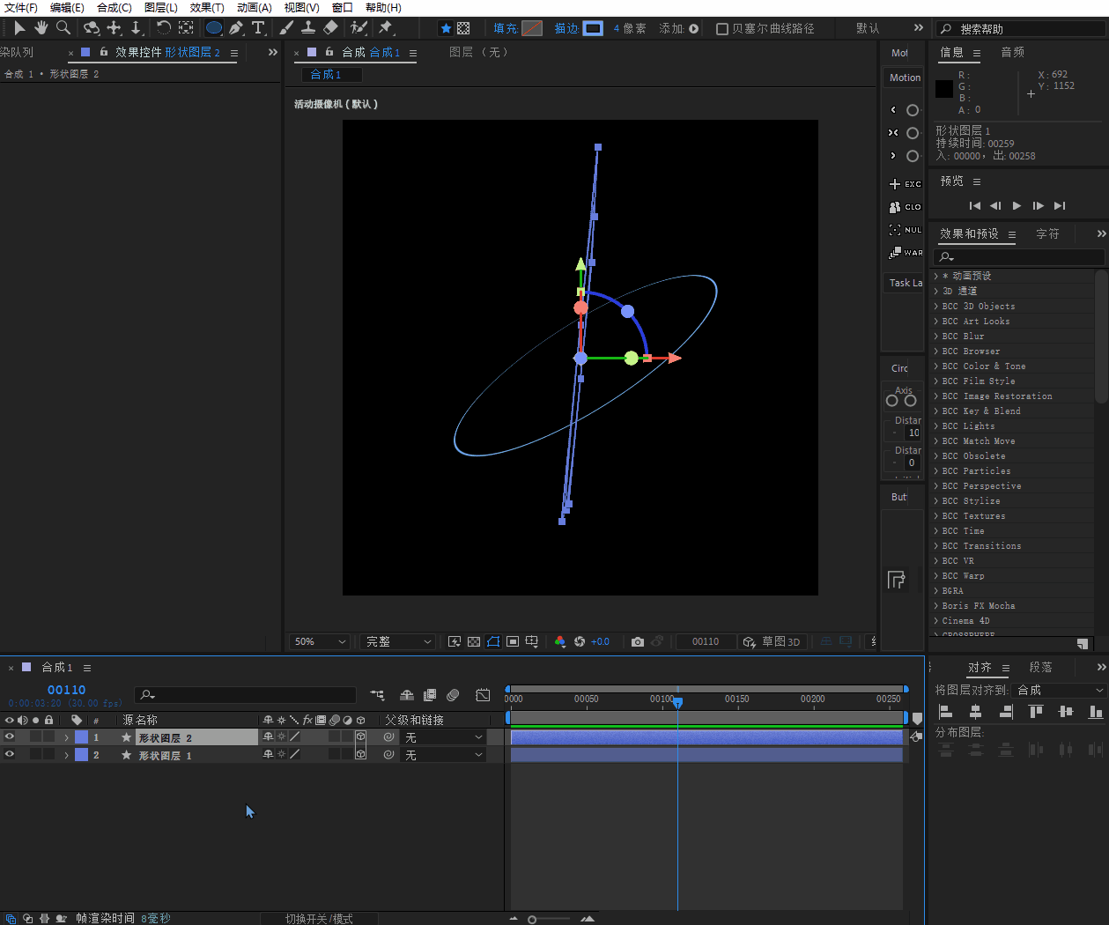Hide 形状图层 2 using eye icon
The height and width of the screenshot is (925, 1109).
(10, 737)
